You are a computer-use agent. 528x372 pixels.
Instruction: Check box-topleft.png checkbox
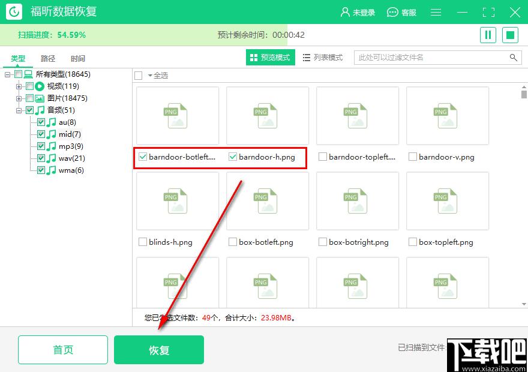413,242
